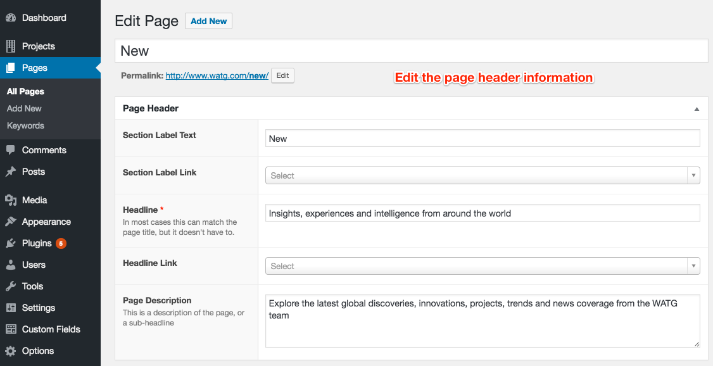Screen dimensions: 713x366
Task: Click the Dashboard gauge icon
Action: (11, 18)
